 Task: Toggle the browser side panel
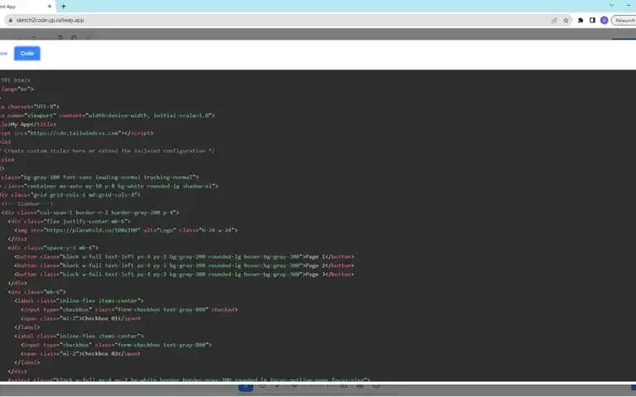(592, 20)
